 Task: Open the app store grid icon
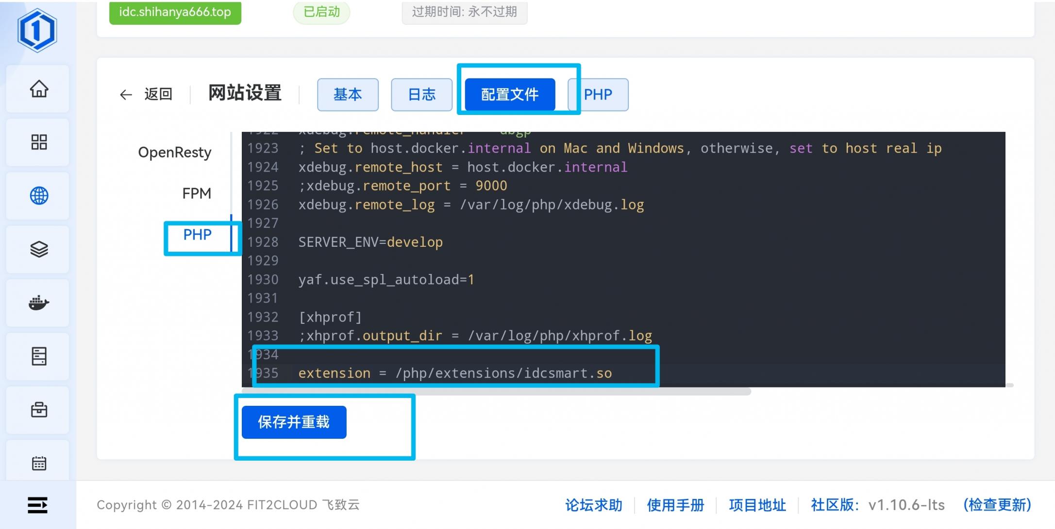click(39, 142)
